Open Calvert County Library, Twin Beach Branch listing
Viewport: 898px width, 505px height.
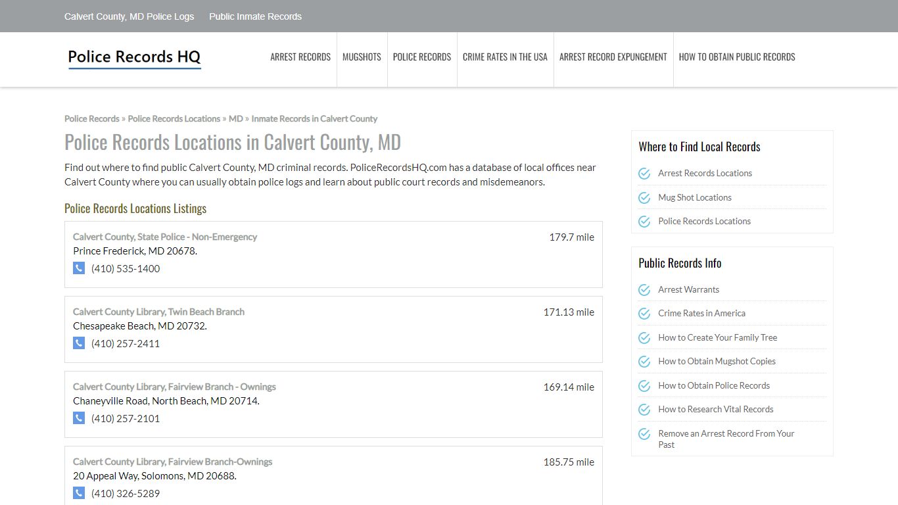point(158,312)
